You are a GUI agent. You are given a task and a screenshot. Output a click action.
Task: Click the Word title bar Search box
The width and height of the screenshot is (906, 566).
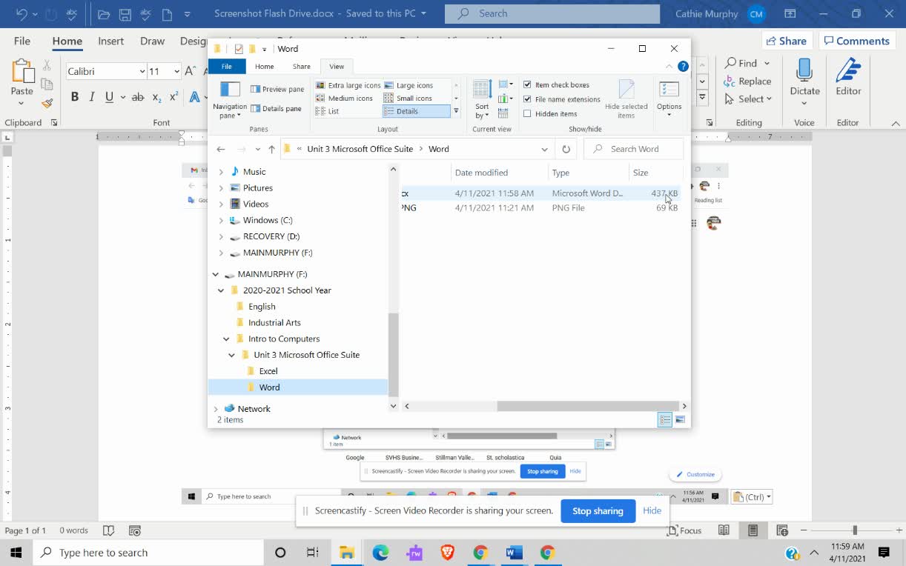pos(552,14)
